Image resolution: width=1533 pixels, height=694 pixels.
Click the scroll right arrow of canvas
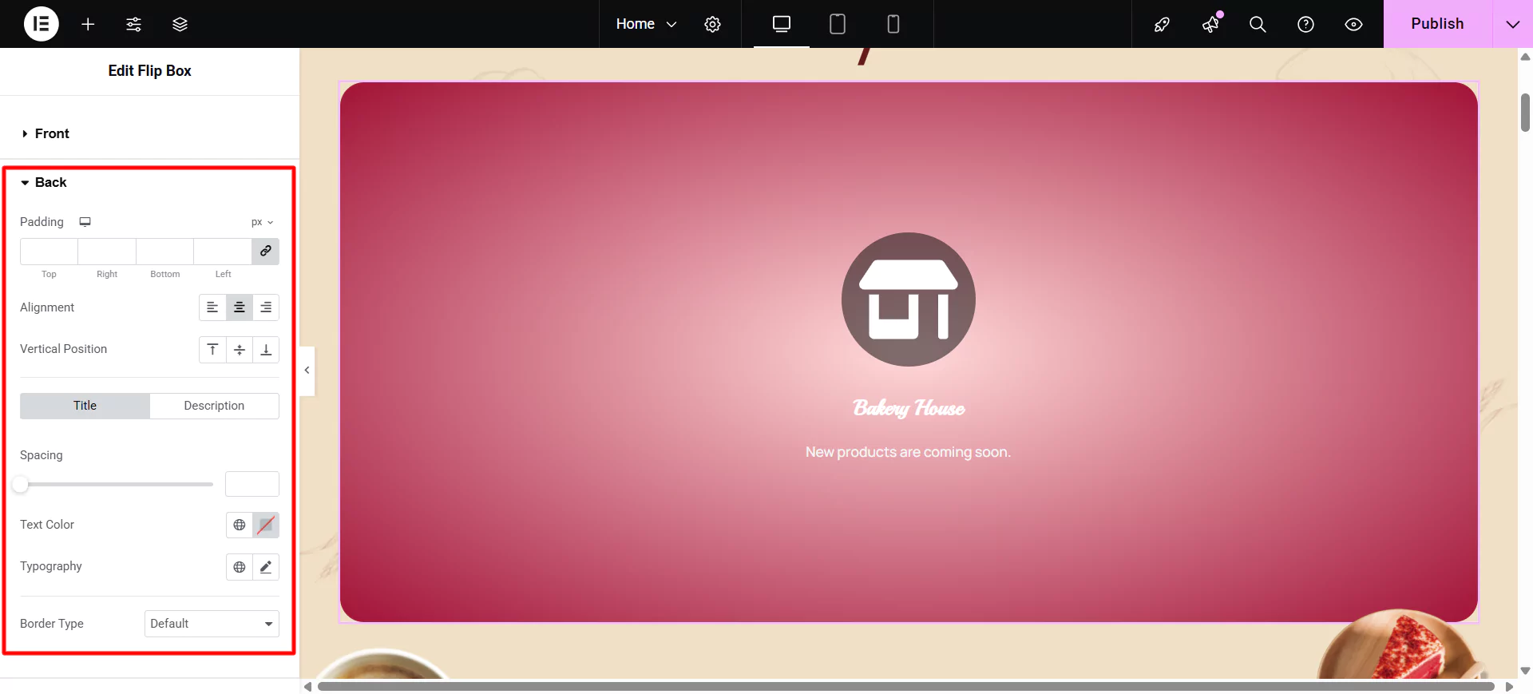point(1509,687)
